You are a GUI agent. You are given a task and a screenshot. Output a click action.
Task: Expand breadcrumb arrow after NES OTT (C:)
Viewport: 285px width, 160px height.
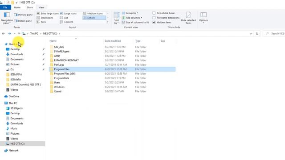coord(60,34)
